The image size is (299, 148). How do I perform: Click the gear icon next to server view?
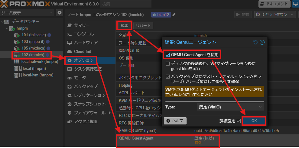tap(60, 13)
